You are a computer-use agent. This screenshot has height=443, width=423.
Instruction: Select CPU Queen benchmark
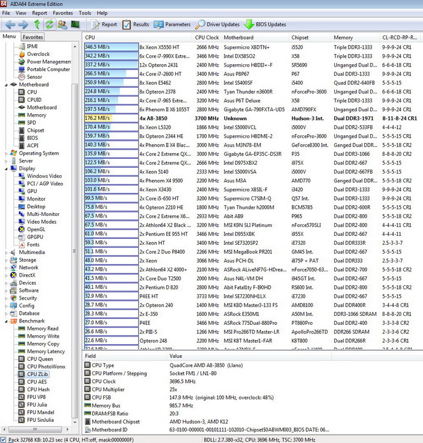40,359
